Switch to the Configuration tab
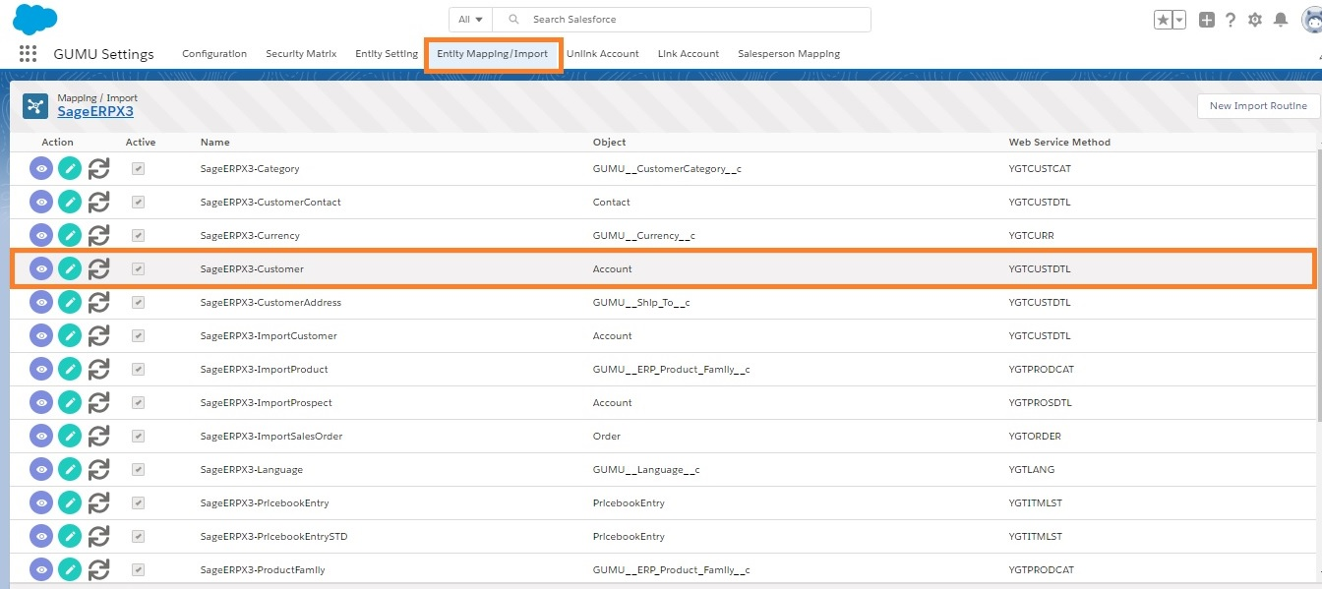 (214, 54)
